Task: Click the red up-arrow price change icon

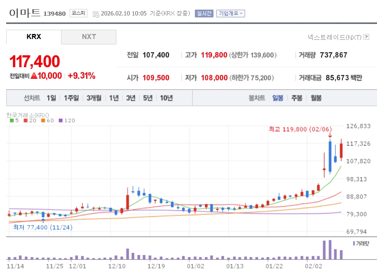Action: [x=34, y=76]
